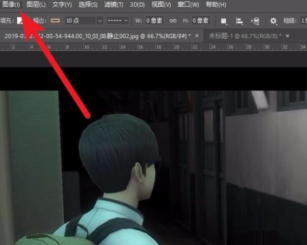The height and width of the screenshot is (245, 307).
Task: Click the fill color swatch
Action: click(20, 20)
